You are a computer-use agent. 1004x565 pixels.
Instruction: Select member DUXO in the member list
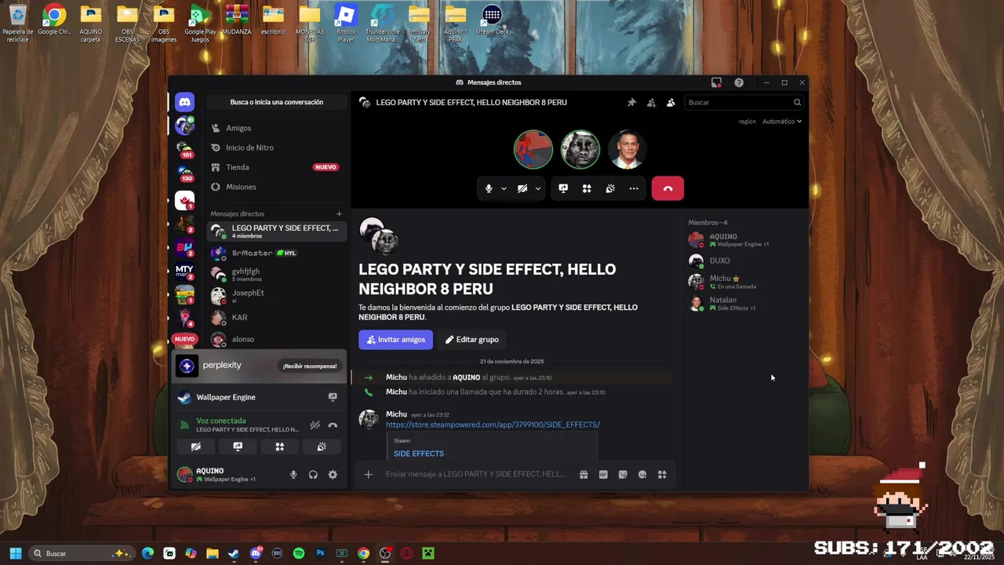pyautogui.click(x=744, y=261)
